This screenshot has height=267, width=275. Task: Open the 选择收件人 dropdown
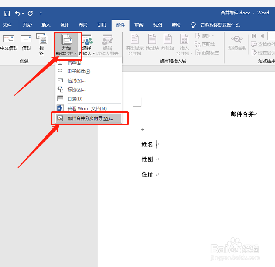point(87,45)
